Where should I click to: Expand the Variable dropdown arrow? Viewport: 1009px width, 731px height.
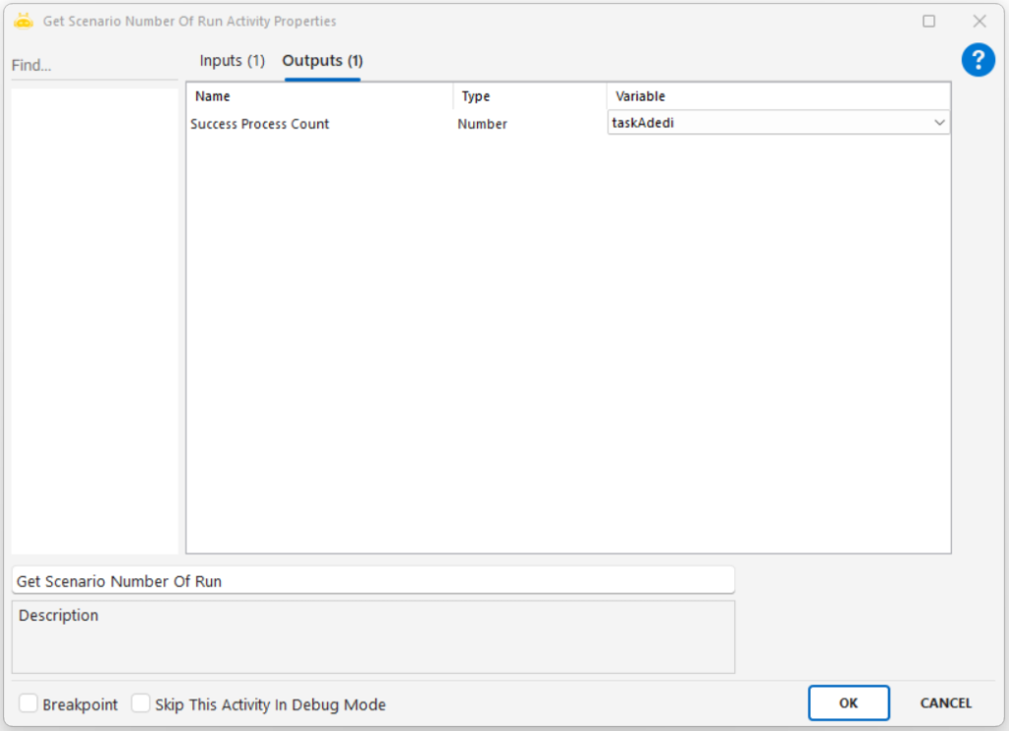pos(938,123)
